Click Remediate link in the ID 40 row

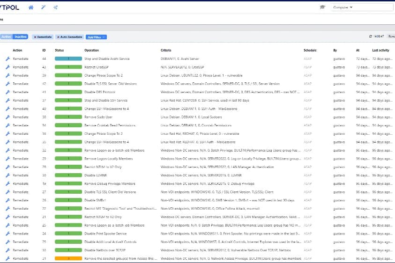click(21, 109)
